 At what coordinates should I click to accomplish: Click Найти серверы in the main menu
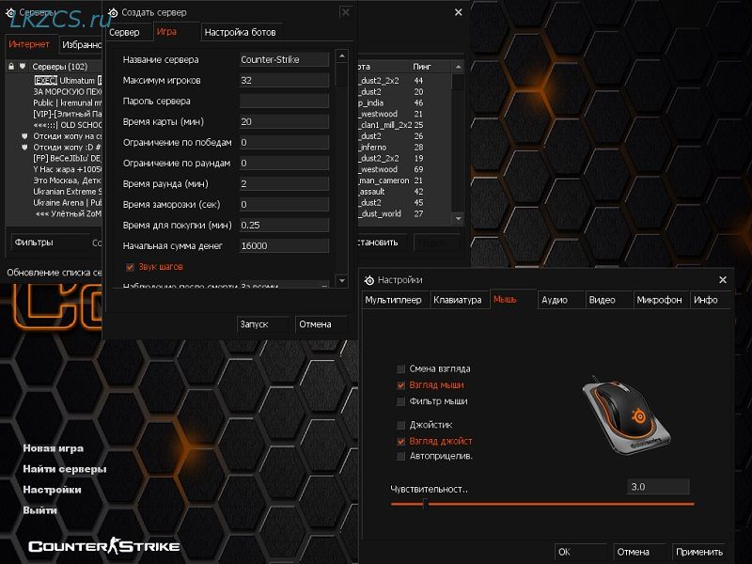65,469
